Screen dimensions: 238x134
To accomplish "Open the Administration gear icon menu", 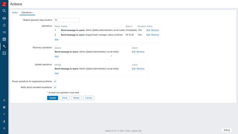I will [x=4, y=53].
